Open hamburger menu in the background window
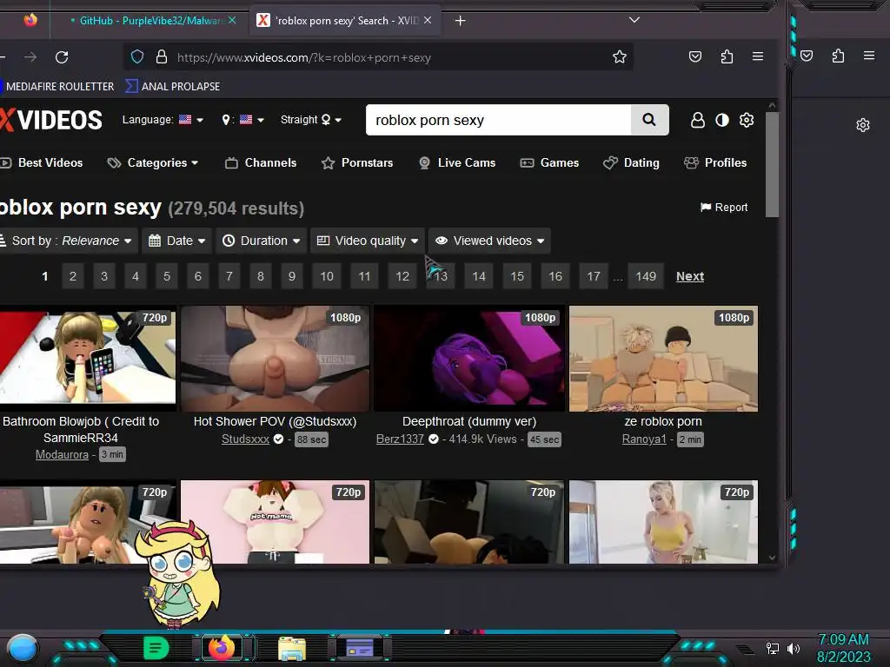This screenshot has height=667, width=890. 869,56
